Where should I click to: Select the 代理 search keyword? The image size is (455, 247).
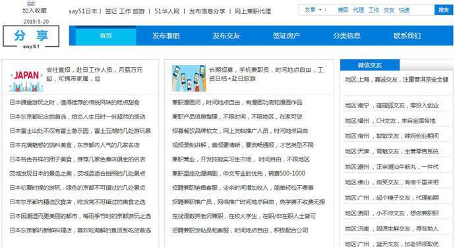pyautogui.click(x=358, y=10)
